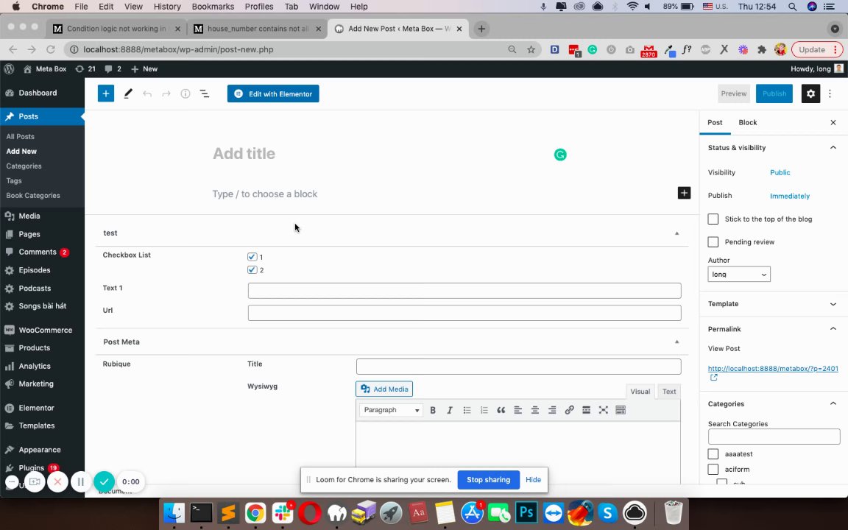Click the Grammarly icon in title

(559, 155)
